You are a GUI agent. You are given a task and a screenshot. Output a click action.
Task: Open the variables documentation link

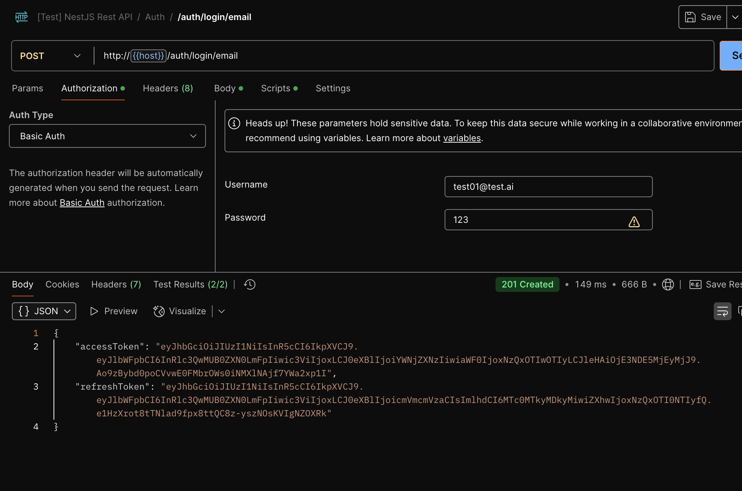click(462, 138)
